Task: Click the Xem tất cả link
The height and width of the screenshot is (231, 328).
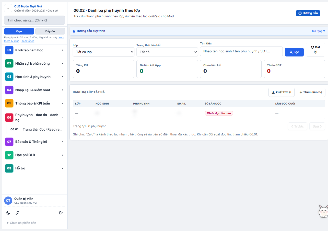Action: (28, 41)
